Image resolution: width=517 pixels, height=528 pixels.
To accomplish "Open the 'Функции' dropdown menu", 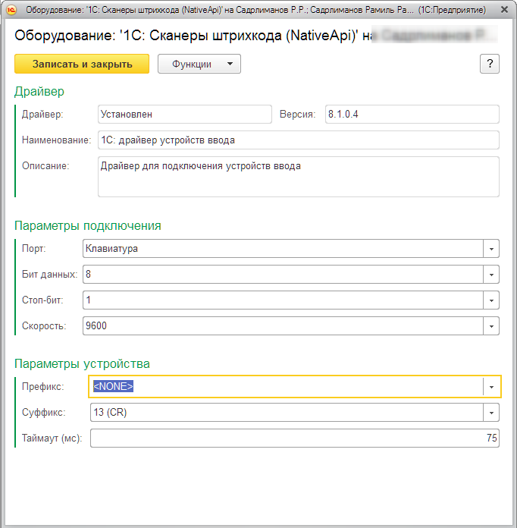I will (199, 64).
